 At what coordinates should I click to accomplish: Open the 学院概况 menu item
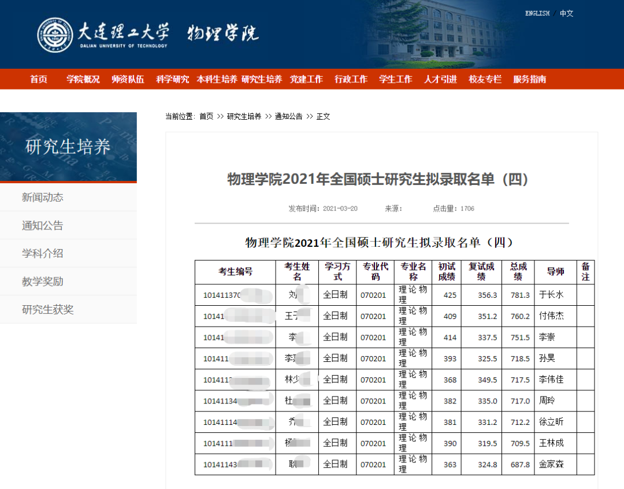coord(83,79)
